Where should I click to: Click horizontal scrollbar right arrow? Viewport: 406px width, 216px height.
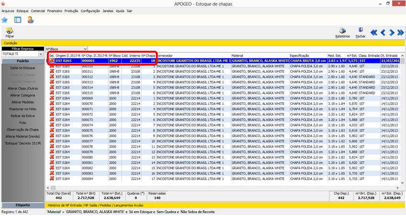tap(397, 188)
